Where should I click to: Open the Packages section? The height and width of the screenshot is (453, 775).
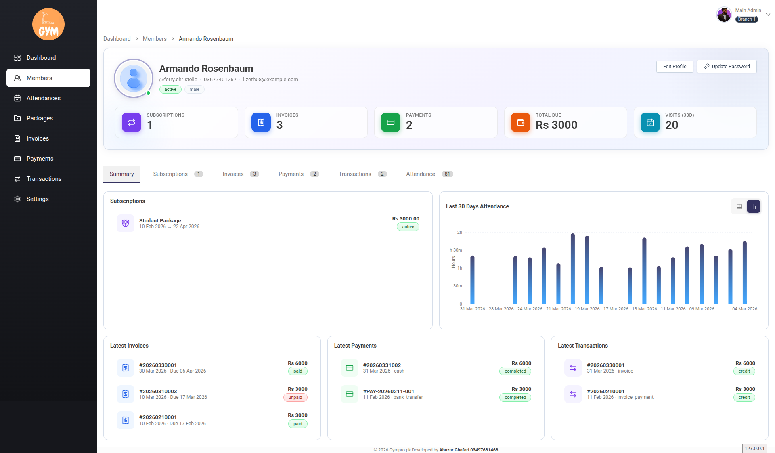point(39,118)
